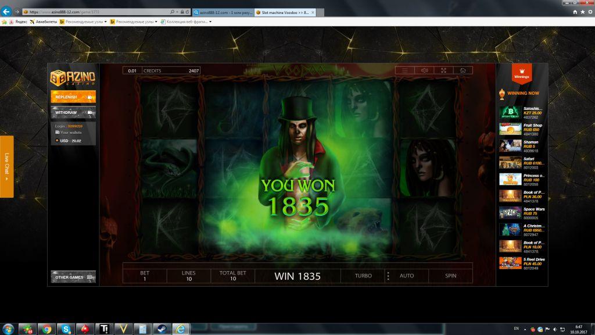The image size is (595, 335).
Task: Click the 0.01 coin value field
Action: [132, 70]
